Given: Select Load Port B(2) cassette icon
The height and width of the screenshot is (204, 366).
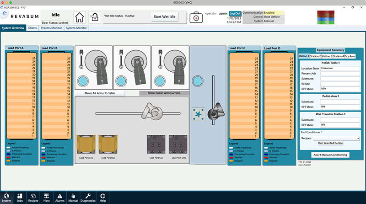Looking at the screenshot, I should tap(108, 144).
